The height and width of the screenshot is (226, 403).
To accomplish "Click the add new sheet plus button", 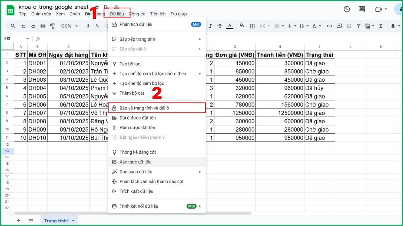I will [19, 221].
